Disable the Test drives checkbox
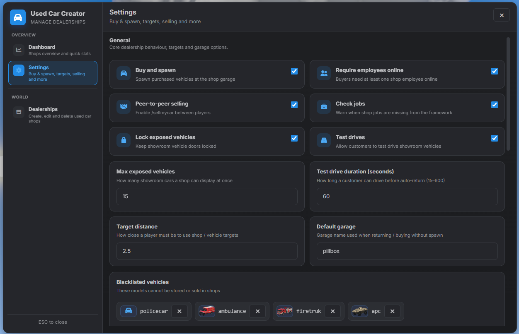The width and height of the screenshot is (519, 334). [x=495, y=138]
